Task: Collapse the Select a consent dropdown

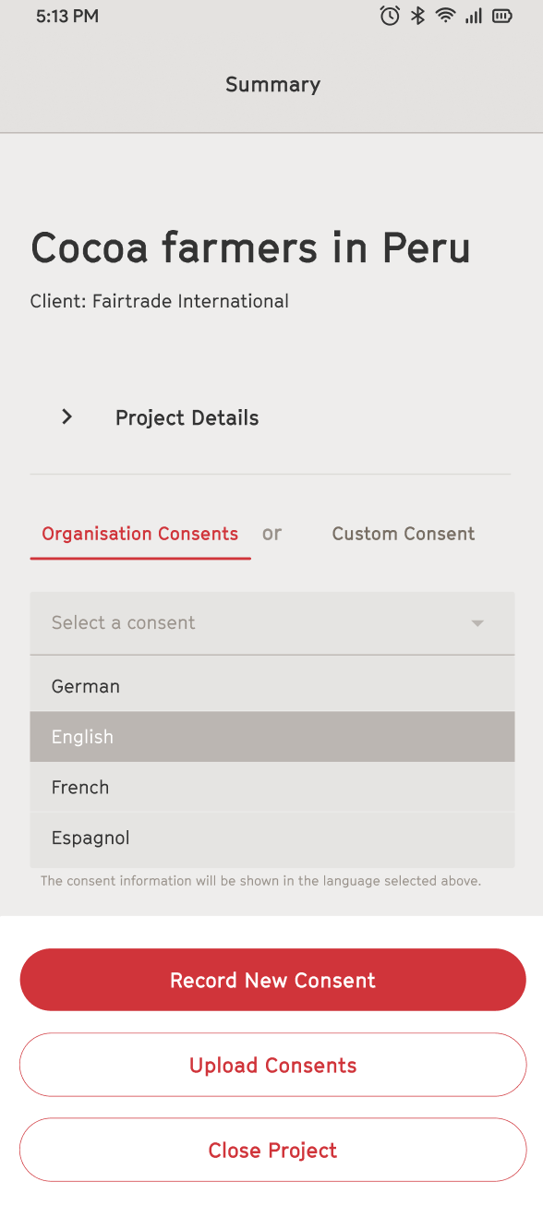Action: (272, 623)
